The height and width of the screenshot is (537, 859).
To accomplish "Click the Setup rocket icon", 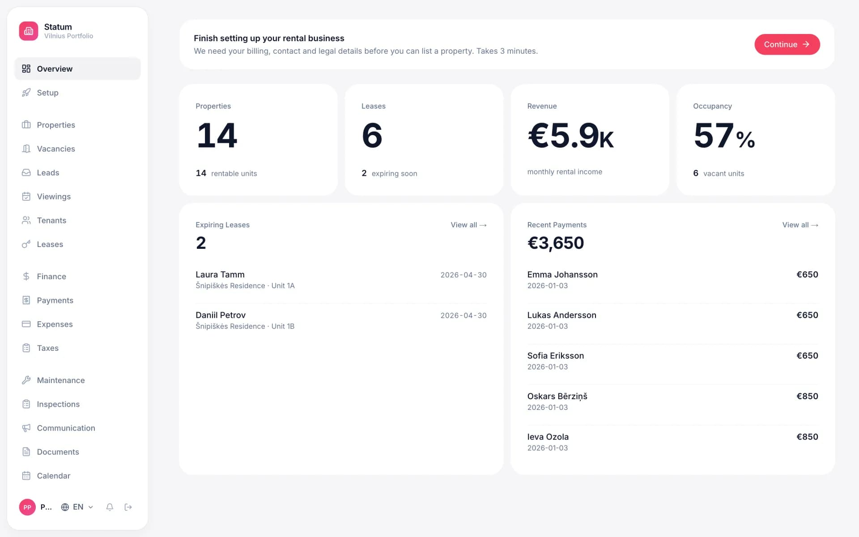I will coord(26,93).
